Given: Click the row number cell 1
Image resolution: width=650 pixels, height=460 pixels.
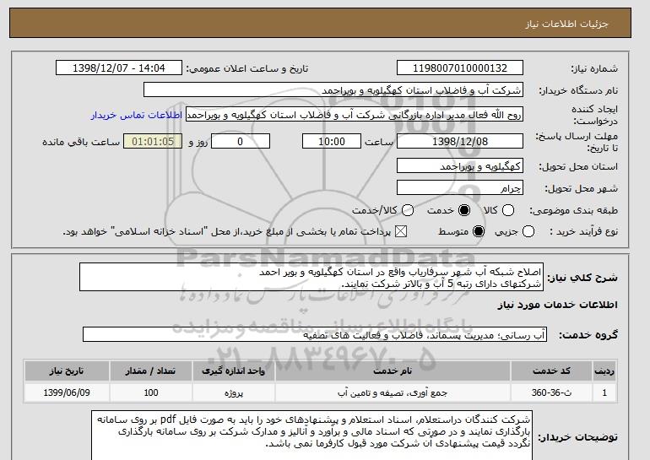Looking at the screenshot, I should point(604,392).
